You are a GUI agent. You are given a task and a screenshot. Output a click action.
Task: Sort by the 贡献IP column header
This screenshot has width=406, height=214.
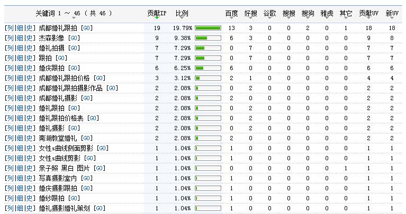pyautogui.click(x=156, y=13)
